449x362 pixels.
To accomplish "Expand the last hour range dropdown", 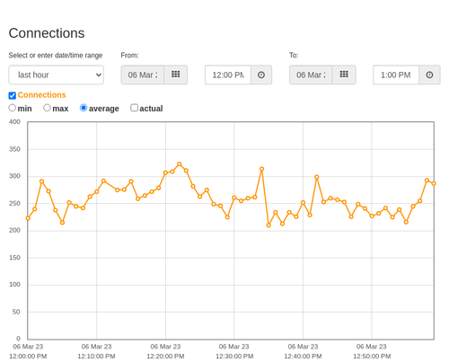I will click(x=57, y=75).
